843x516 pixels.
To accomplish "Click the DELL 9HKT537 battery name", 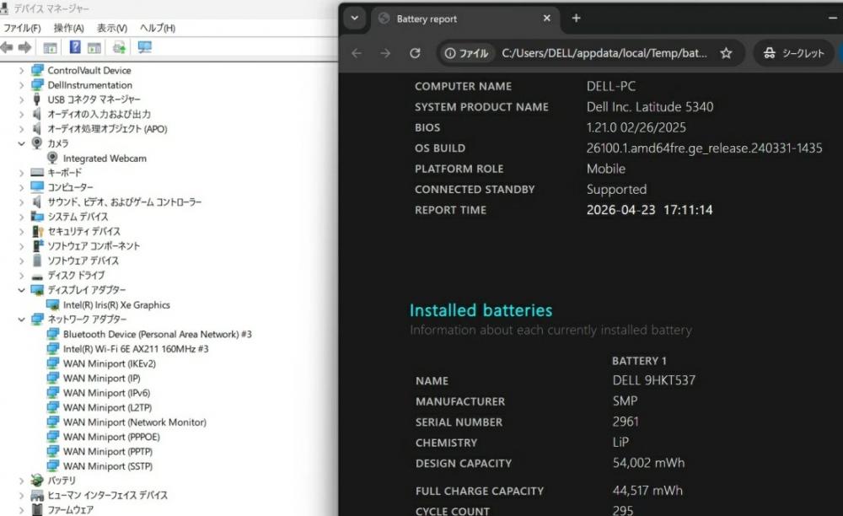I will point(654,380).
